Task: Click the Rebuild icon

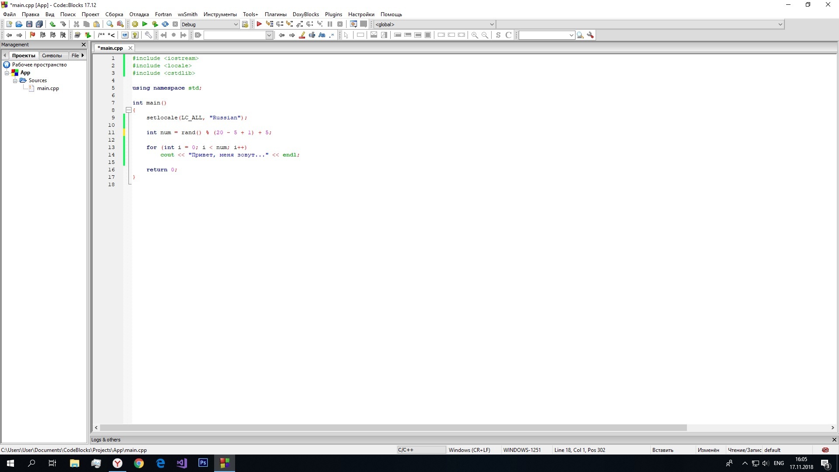Action: (x=165, y=24)
